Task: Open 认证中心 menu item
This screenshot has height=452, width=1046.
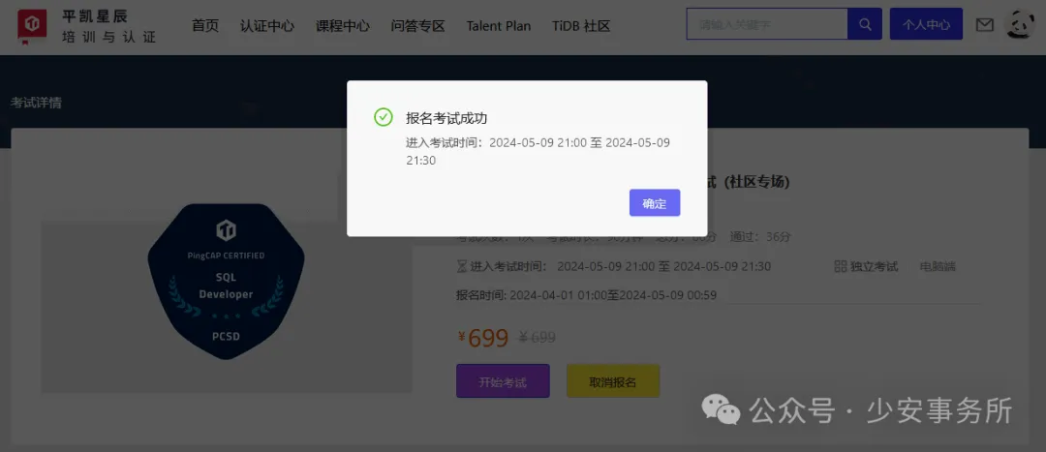Action: tap(267, 26)
